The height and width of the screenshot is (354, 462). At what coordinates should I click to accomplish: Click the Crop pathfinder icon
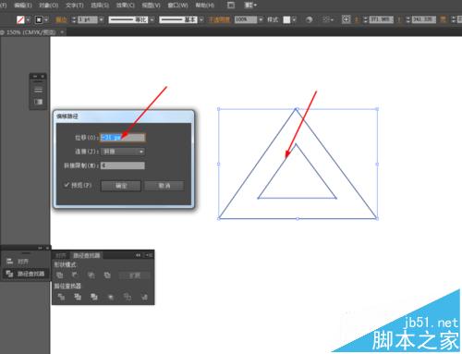tap(111, 297)
